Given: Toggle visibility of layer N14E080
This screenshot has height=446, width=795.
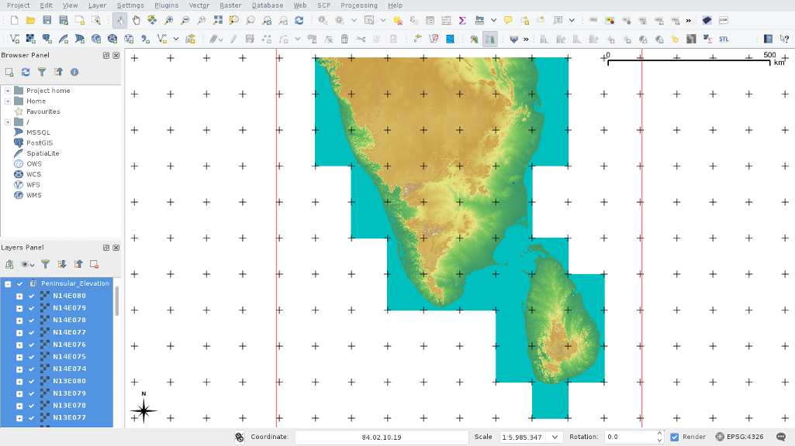Looking at the screenshot, I should point(32,296).
